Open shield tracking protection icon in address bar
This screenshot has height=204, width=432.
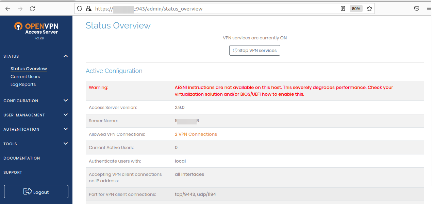coord(80,8)
